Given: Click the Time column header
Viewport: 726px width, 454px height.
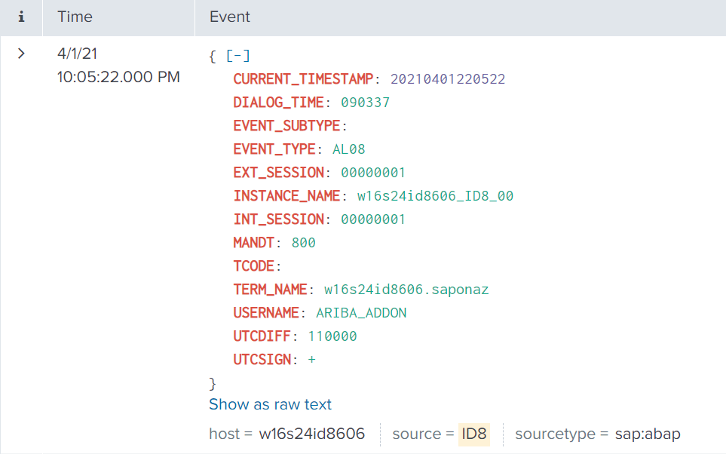Looking at the screenshot, I should click(75, 17).
